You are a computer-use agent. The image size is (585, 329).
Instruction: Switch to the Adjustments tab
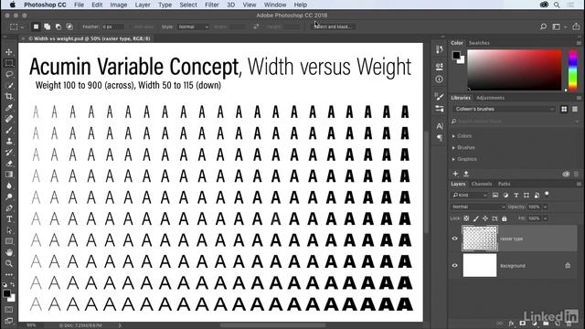click(x=490, y=98)
